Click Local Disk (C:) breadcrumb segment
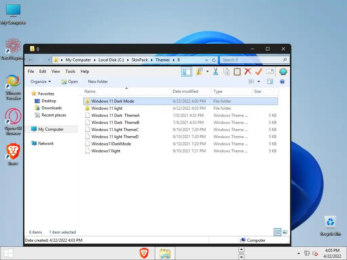The width and height of the screenshot is (347, 260). coord(111,60)
